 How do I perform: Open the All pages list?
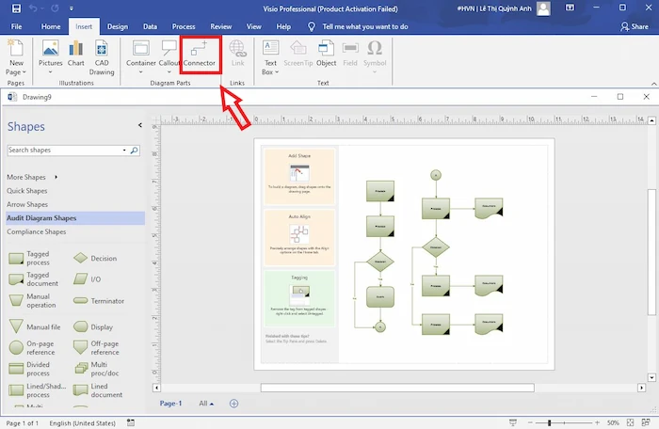click(206, 404)
